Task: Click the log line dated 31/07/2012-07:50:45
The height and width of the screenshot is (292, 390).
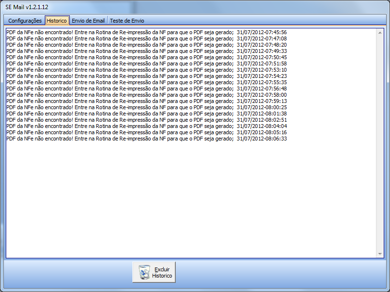Action: pyautogui.click(x=146, y=57)
